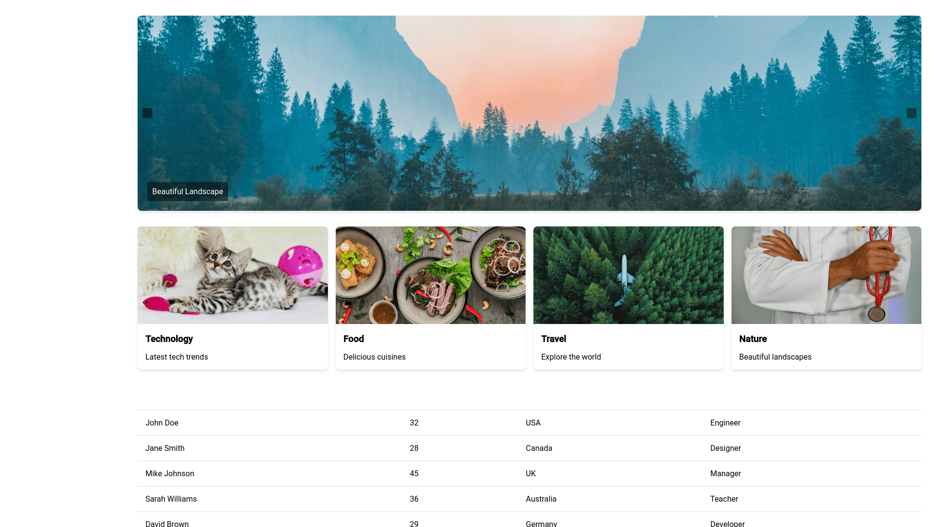Click the Beautiful Landscape caption label
This screenshot has height=527, width=937.
point(187,191)
